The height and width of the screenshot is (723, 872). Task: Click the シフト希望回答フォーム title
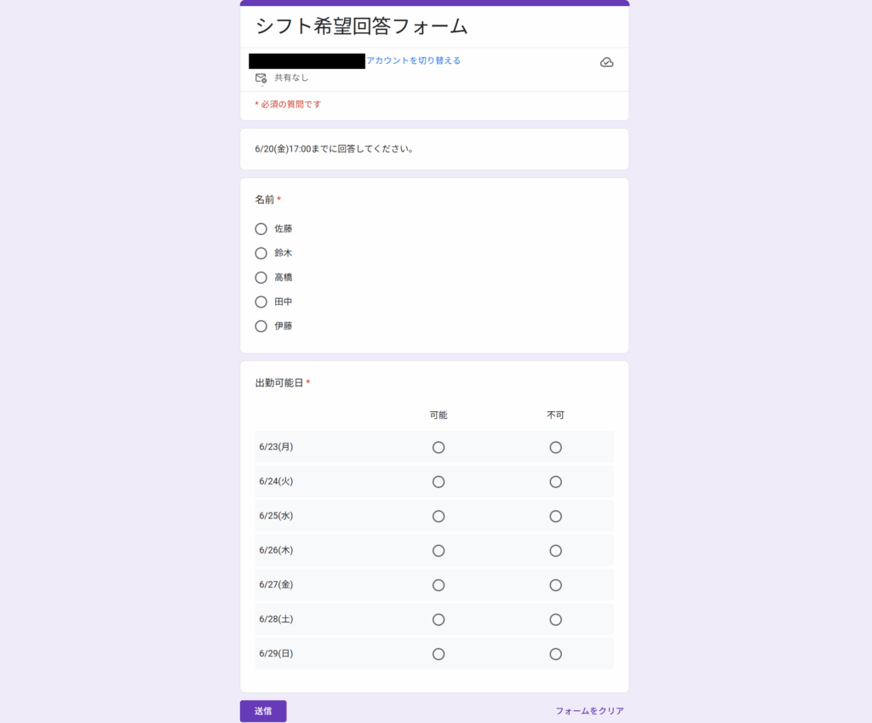[x=362, y=26]
